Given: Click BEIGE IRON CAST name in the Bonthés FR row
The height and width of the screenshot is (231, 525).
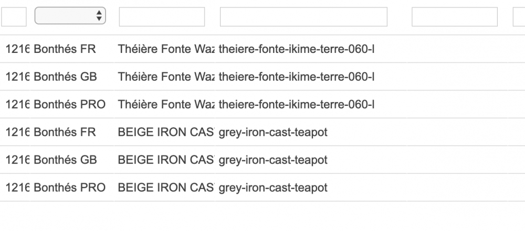Looking at the screenshot, I should (x=166, y=132).
